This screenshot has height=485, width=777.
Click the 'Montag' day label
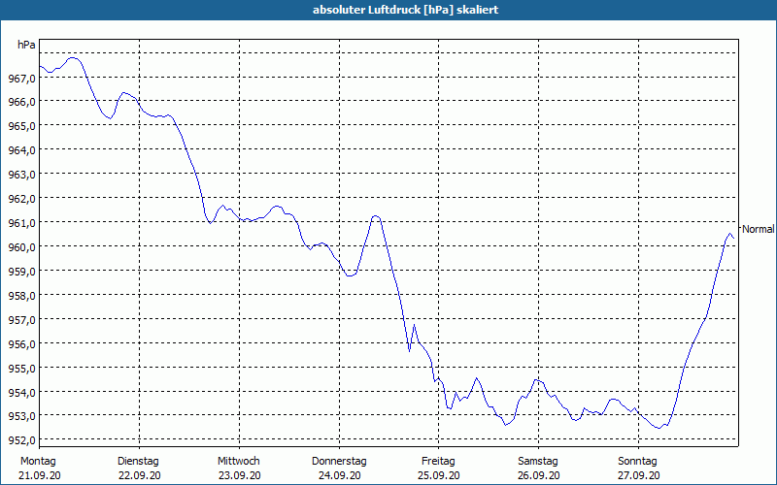click(x=38, y=461)
